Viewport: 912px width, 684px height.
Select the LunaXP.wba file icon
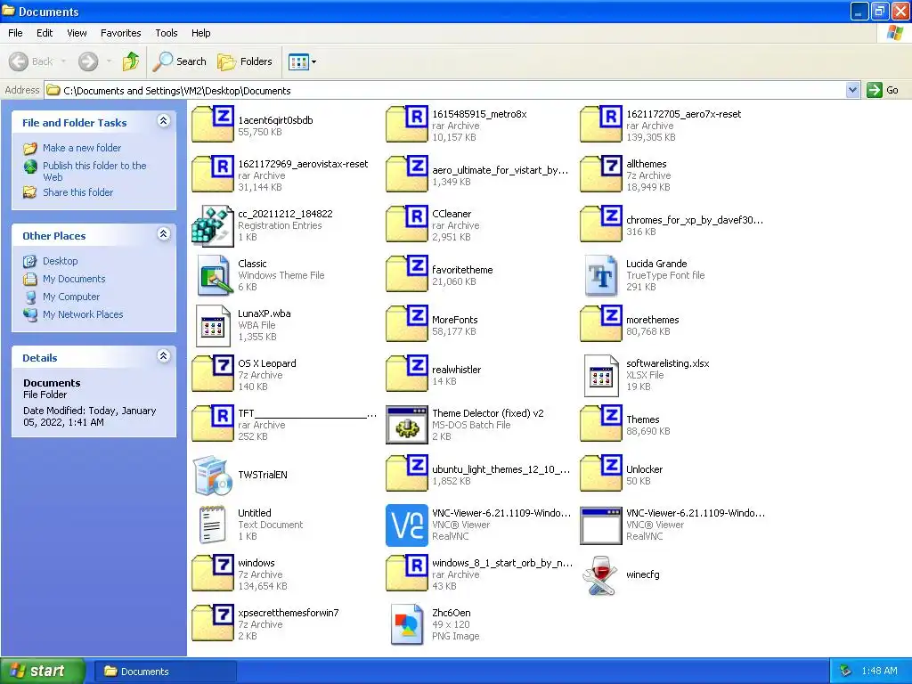(213, 325)
